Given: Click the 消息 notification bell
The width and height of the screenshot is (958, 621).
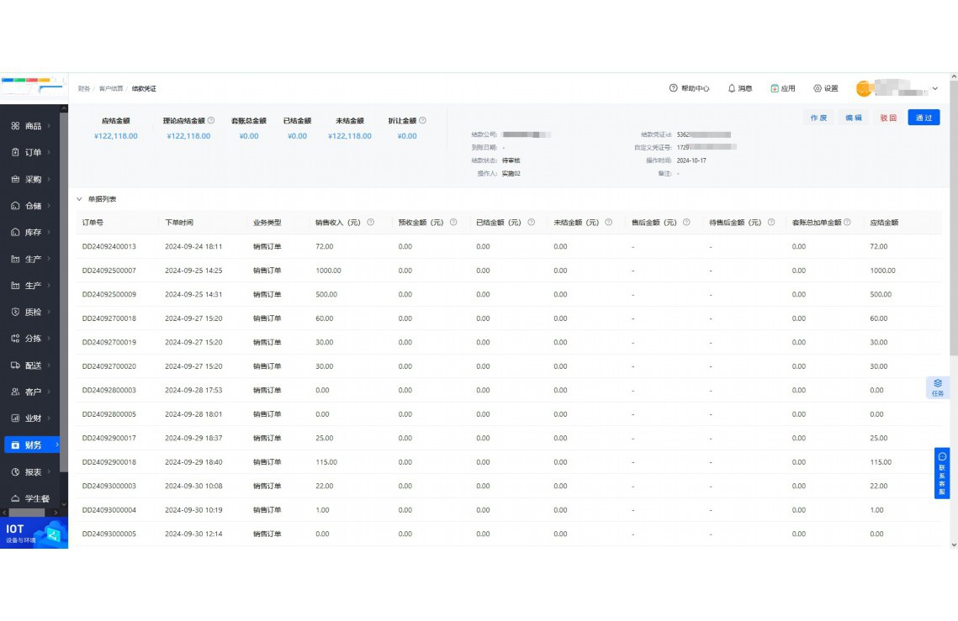Looking at the screenshot, I should (x=732, y=88).
